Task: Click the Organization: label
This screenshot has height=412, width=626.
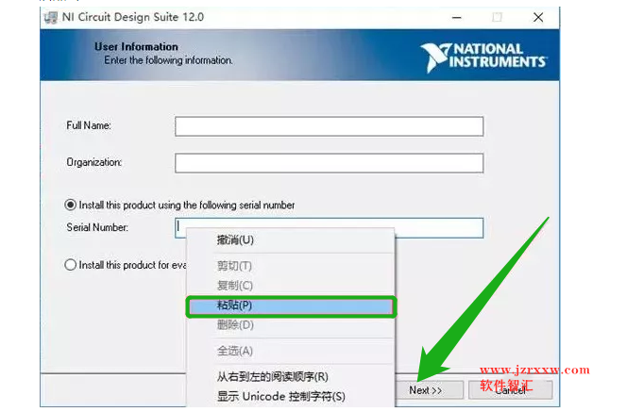Action: click(94, 162)
